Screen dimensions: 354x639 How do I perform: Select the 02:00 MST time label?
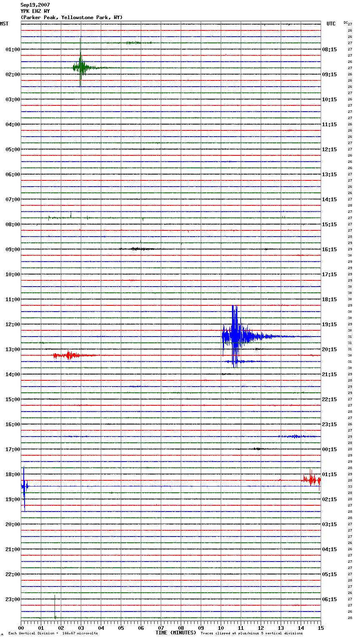(x=12, y=75)
